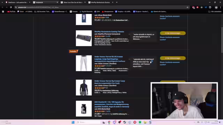223x125 pixels.
Task: Expand the ESN Vitamin rating chevron
Action: pyautogui.click(x=105, y=111)
